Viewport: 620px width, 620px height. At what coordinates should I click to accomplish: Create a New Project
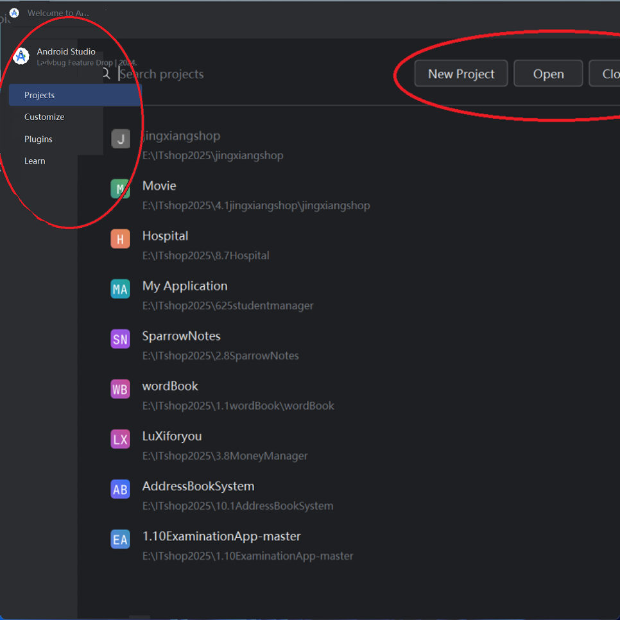pyautogui.click(x=461, y=73)
